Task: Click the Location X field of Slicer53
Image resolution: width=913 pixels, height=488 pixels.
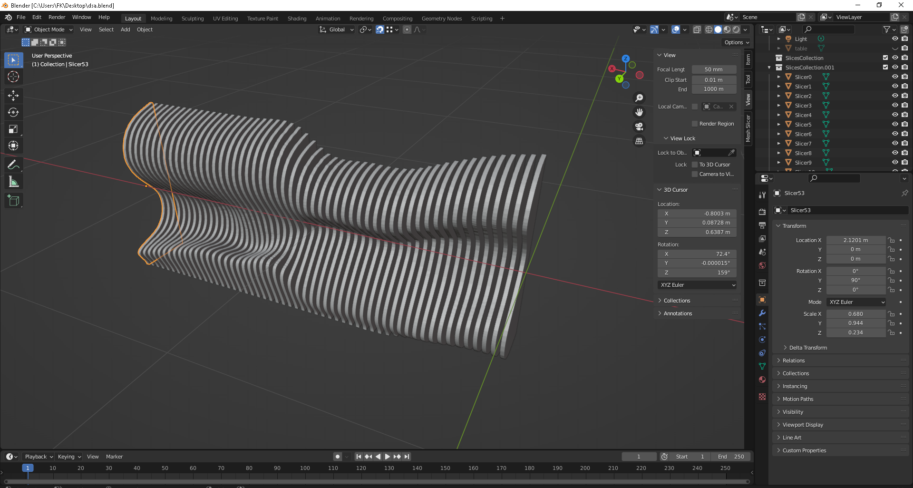Action: 855,240
